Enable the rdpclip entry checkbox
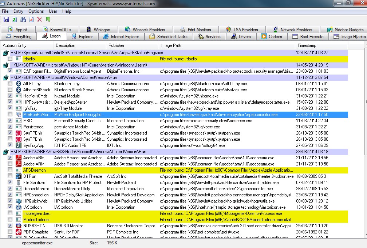This screenshot has width=367, height=248. (x=10, y=59)
